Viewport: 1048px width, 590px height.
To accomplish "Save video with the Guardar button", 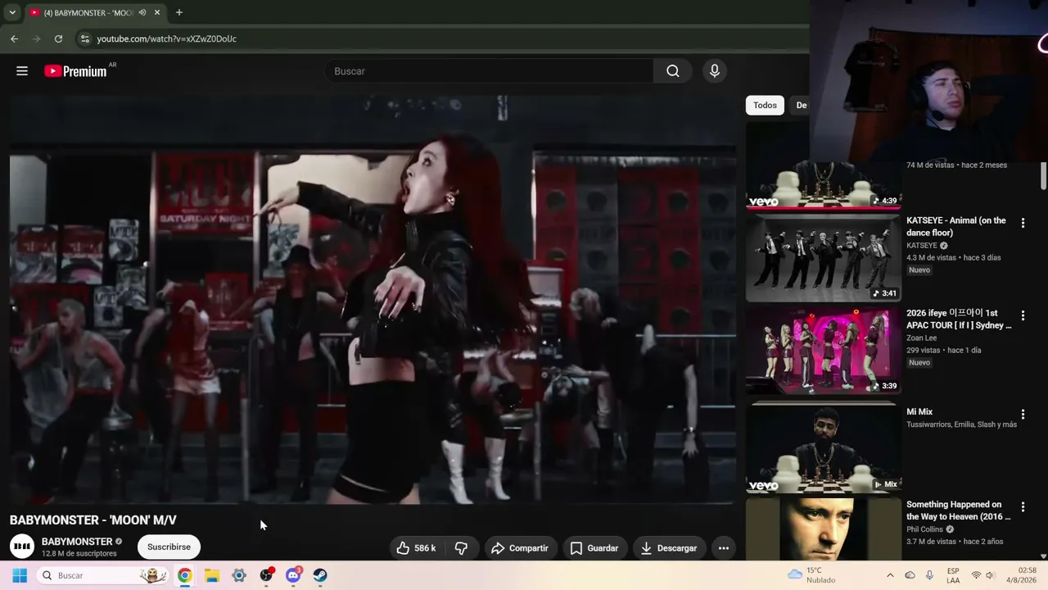I will click(594, 548).
